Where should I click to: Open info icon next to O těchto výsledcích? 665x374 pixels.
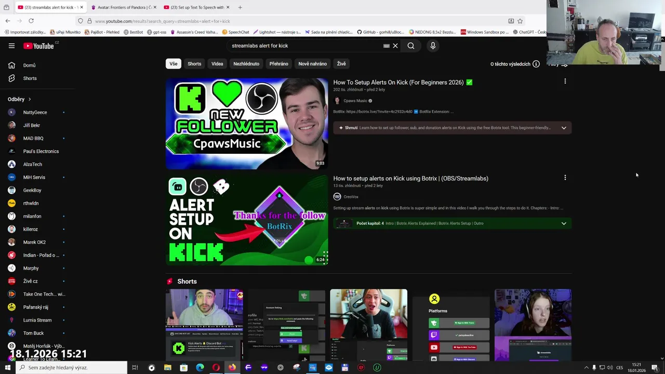[536, 64]
